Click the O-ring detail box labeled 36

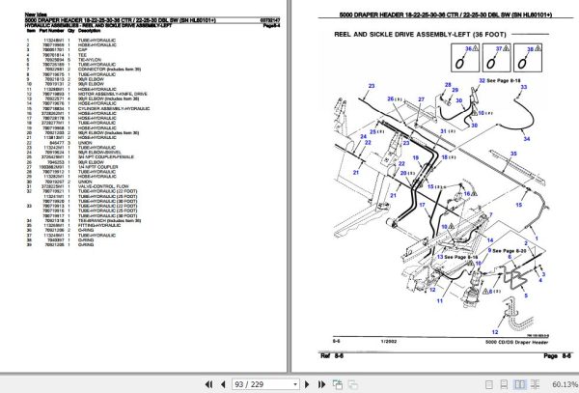(x=465, y=58)
